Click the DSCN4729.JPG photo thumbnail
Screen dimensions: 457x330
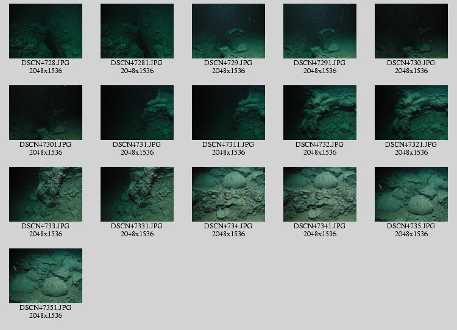(228, 31)
